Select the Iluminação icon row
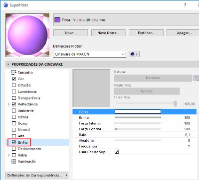 pos(14,161)
